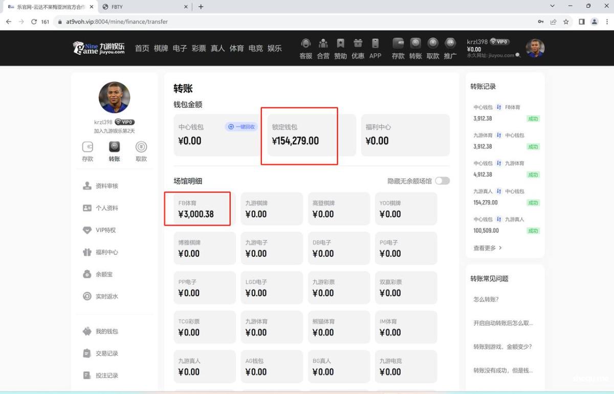This screenshot has height=394, width=614.
Task: Toggle the 隐藏无余额场馆 switch
Action: coord(442,181)
